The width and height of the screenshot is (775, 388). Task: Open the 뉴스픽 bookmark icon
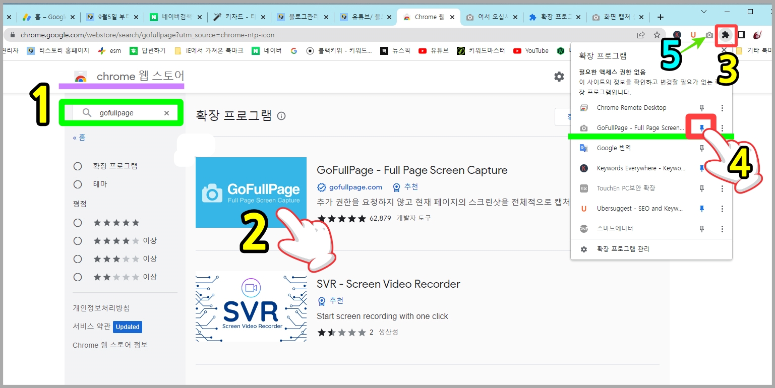384,50
